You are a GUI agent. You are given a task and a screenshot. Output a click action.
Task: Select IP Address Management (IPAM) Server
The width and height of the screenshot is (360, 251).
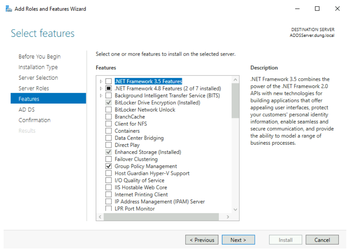pos(108,201)
